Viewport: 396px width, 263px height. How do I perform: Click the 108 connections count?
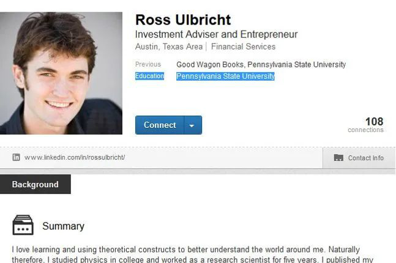(x=365, y=125)
